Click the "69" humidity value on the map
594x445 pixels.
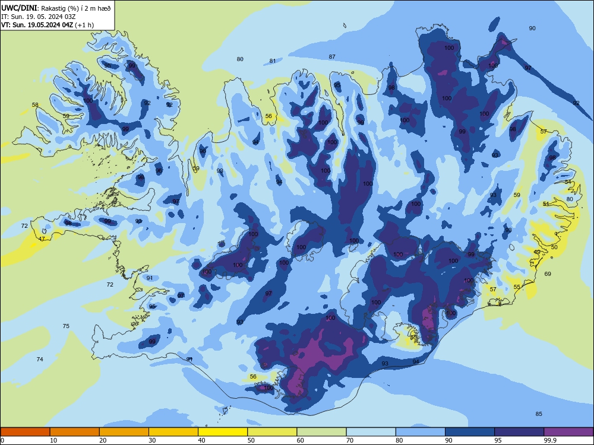point(548,274)
